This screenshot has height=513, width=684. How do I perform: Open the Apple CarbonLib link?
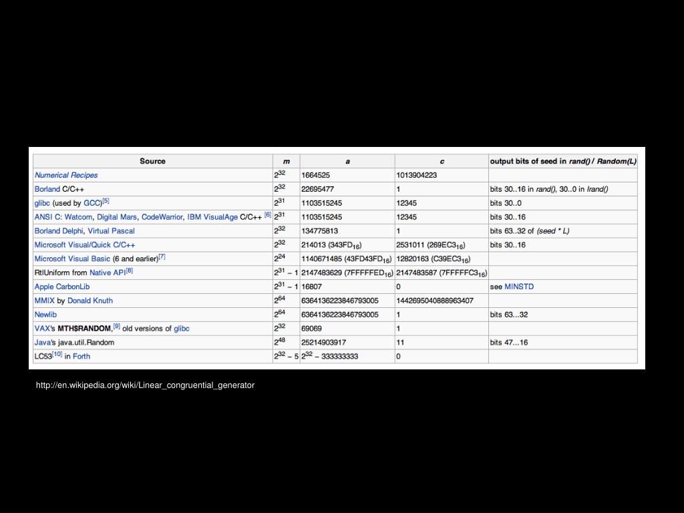click(x=62, y=287)
